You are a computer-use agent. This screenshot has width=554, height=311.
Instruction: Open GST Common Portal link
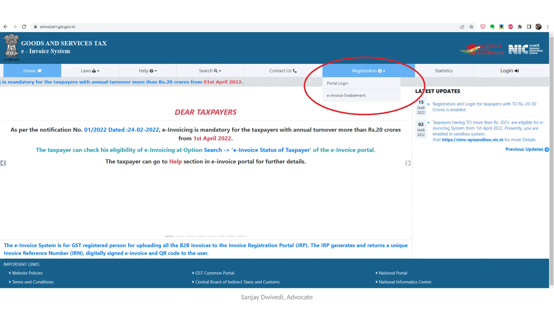point(215,273)
